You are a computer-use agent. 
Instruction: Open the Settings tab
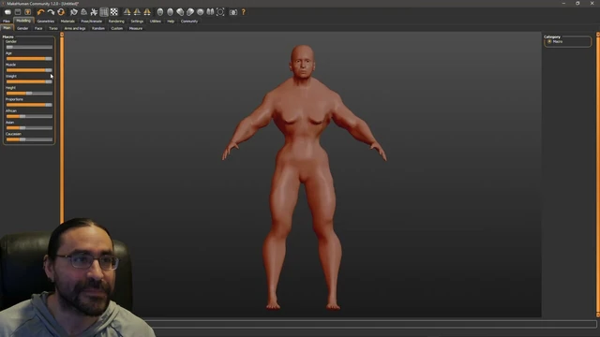[x=137, y=21]
